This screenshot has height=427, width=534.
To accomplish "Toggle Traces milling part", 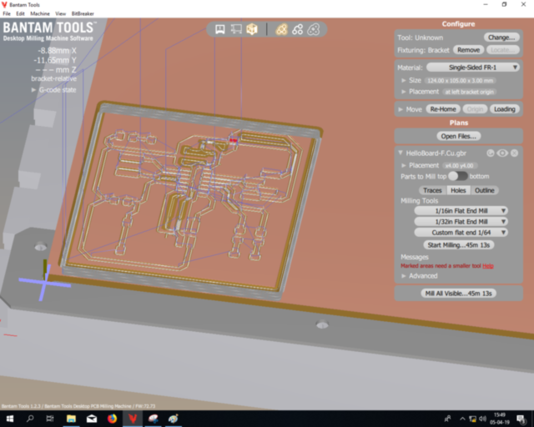I will pyautogui.click(x=432, y=190).
